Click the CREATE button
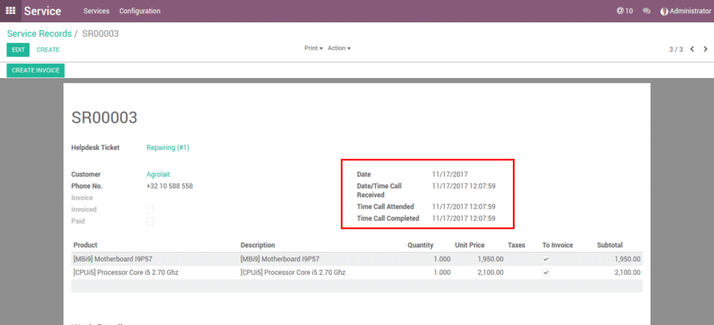This screenshot has height=325, width=714. [x=48, y=50]
